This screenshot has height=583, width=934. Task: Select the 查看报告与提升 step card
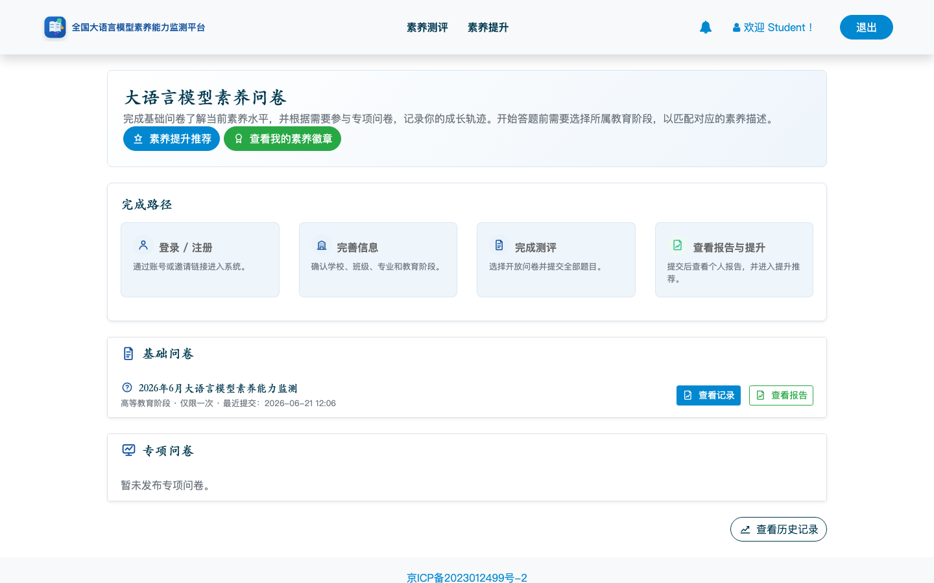click(x=734, y=260)
